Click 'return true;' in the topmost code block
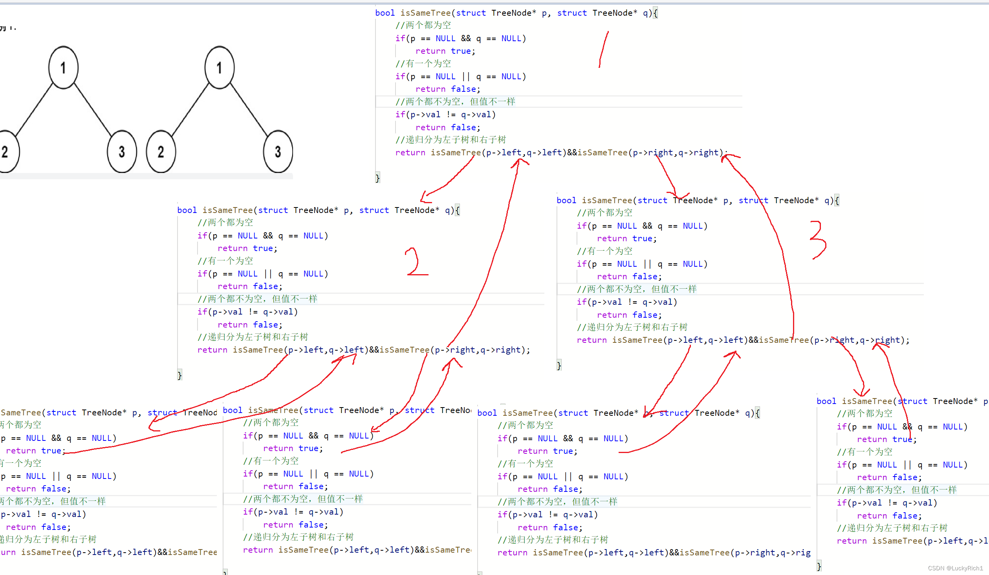 (x=445, y=51)
